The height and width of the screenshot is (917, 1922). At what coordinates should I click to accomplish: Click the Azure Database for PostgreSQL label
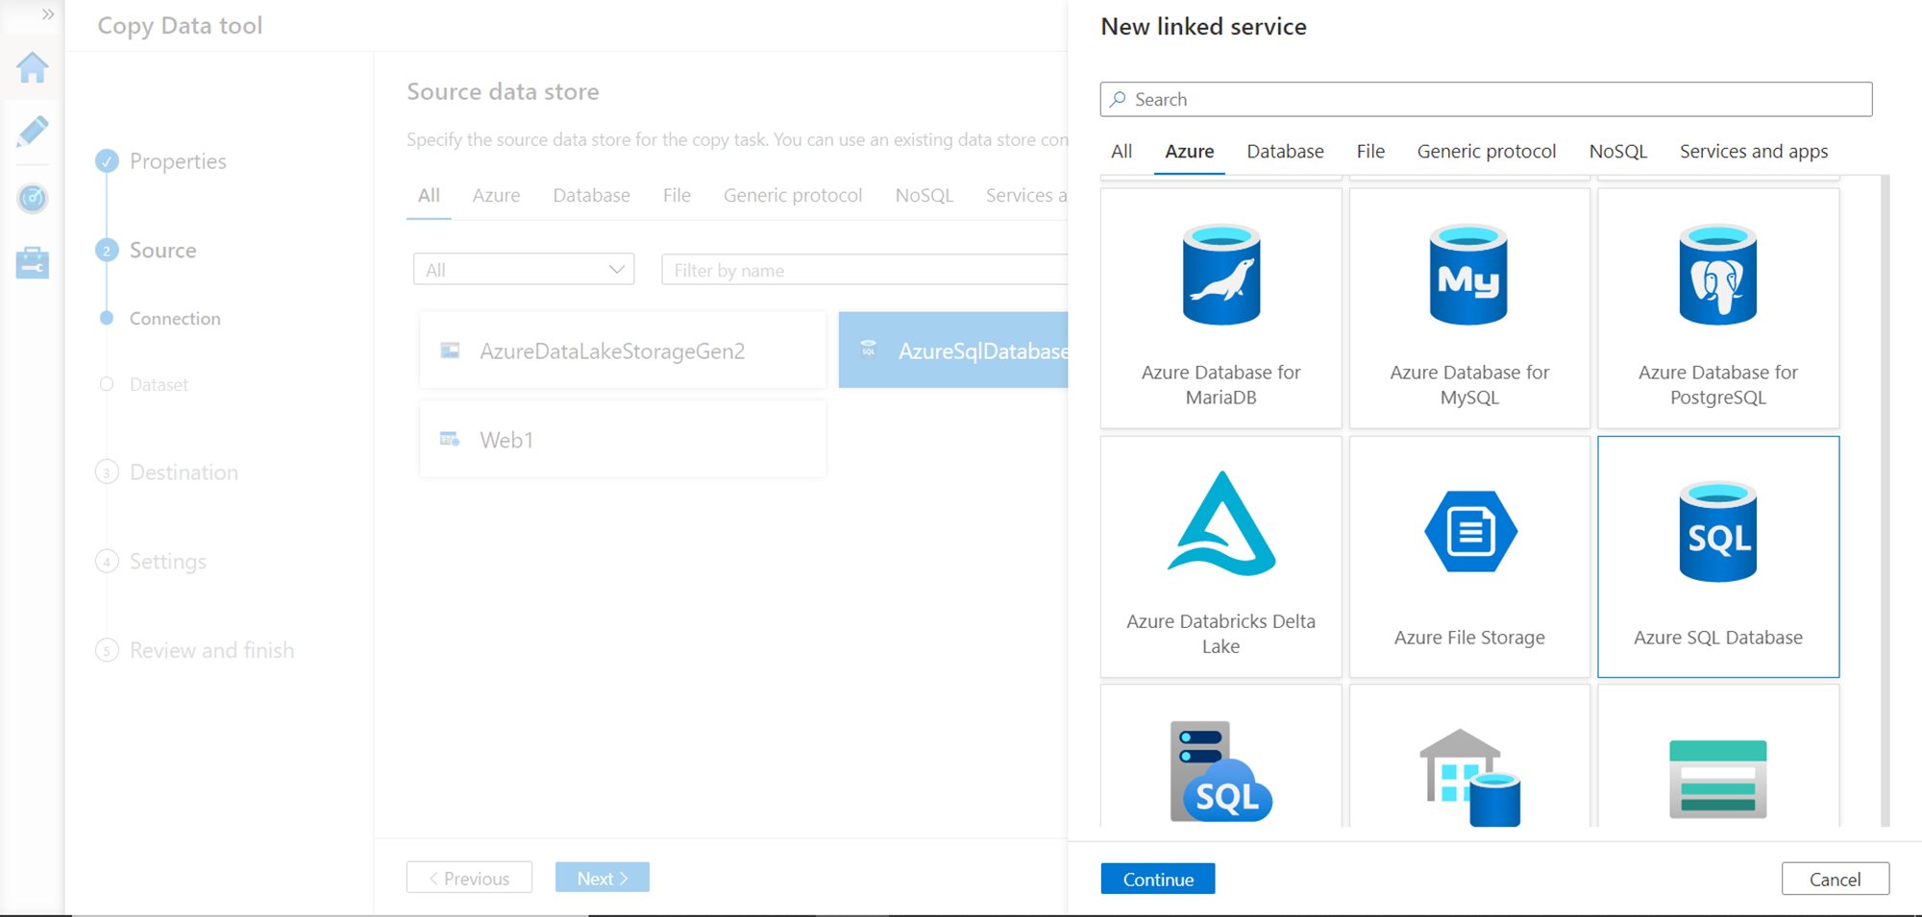point(1718,384)
